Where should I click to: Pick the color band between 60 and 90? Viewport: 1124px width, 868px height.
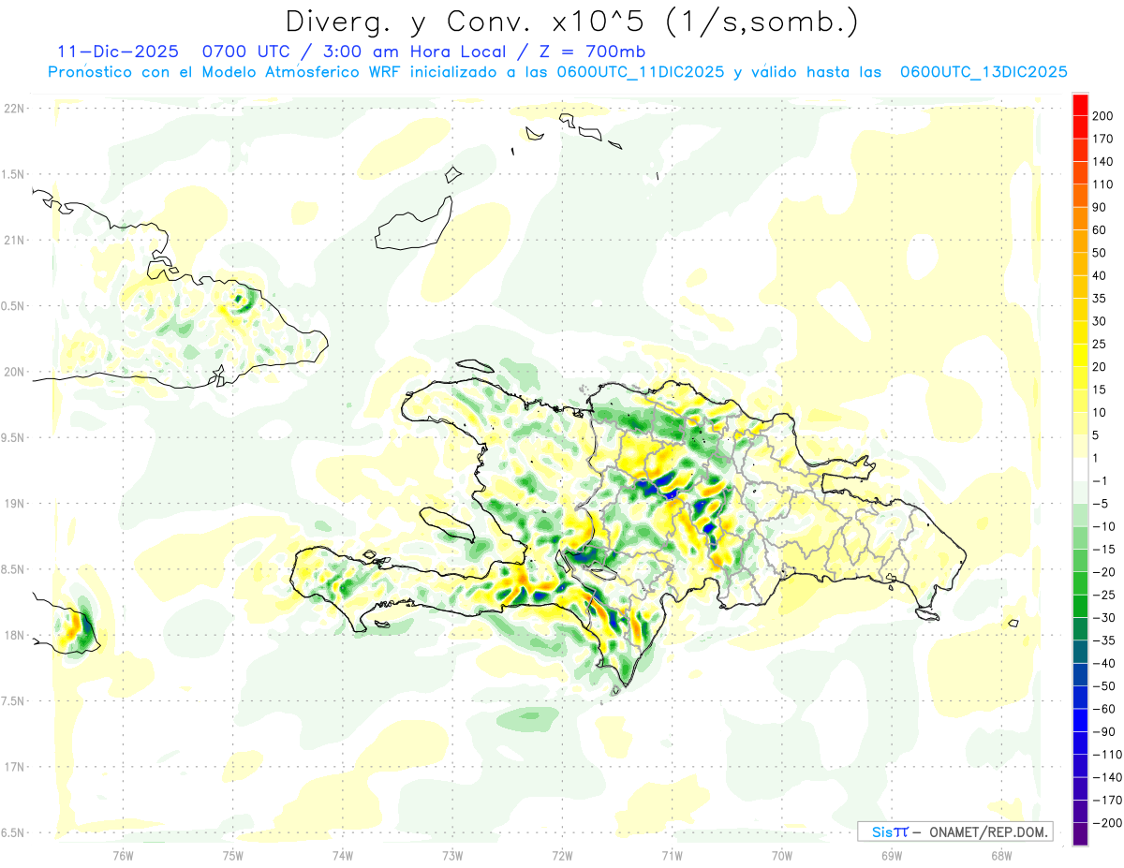click(x=1081, y=217)
